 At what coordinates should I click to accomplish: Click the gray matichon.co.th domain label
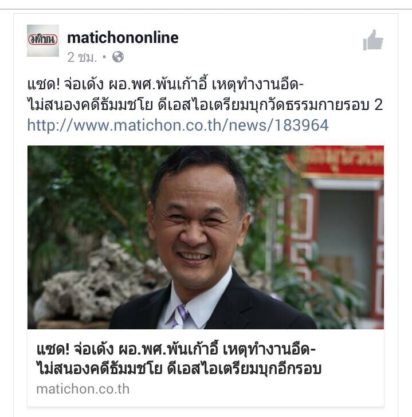[83, 389]
